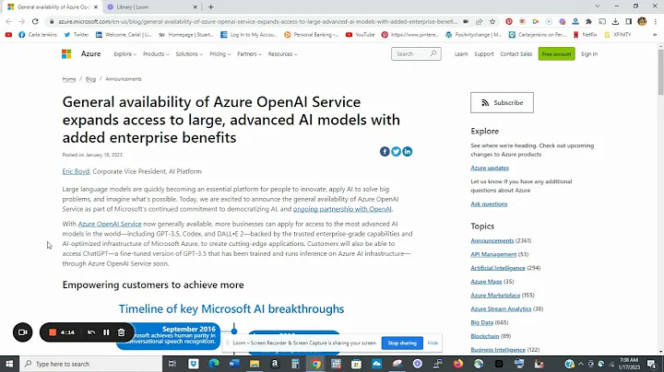This screenshot has height=372, width=664.
Task: Open the Chrome profile avatar
Action: 642,21
